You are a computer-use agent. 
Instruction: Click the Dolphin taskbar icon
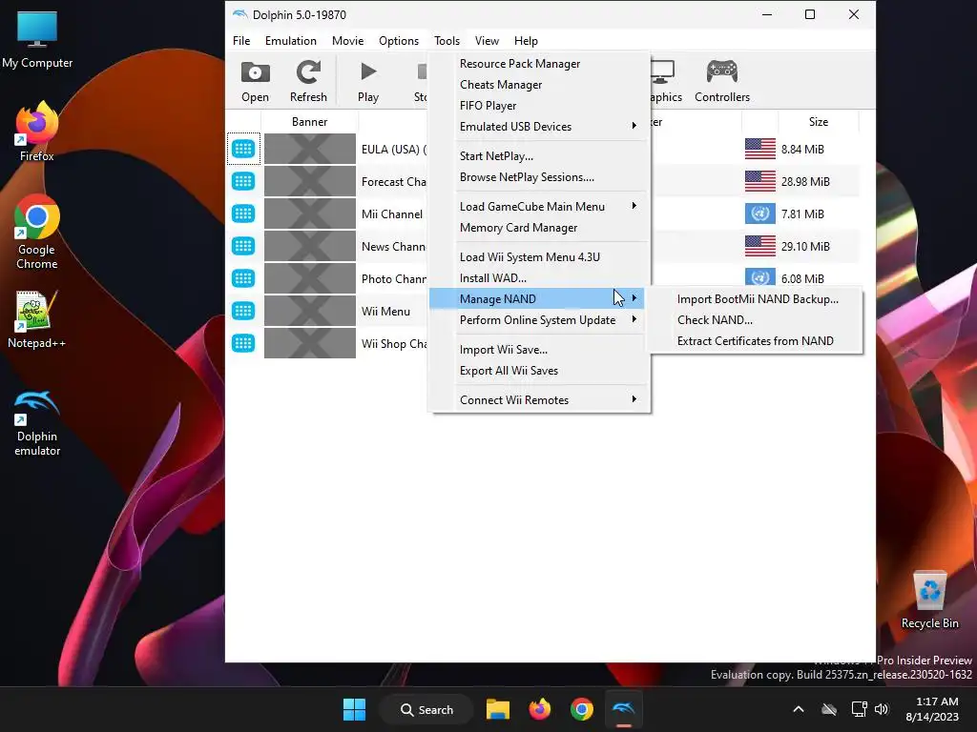tap(623, 709)
